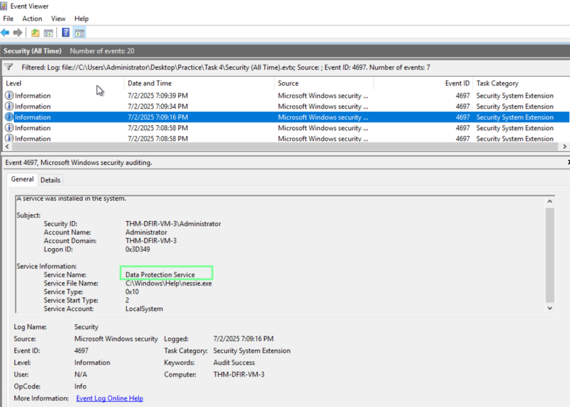Sort events by Event ID column
570x407 pixels.
(x=457, y=84)
